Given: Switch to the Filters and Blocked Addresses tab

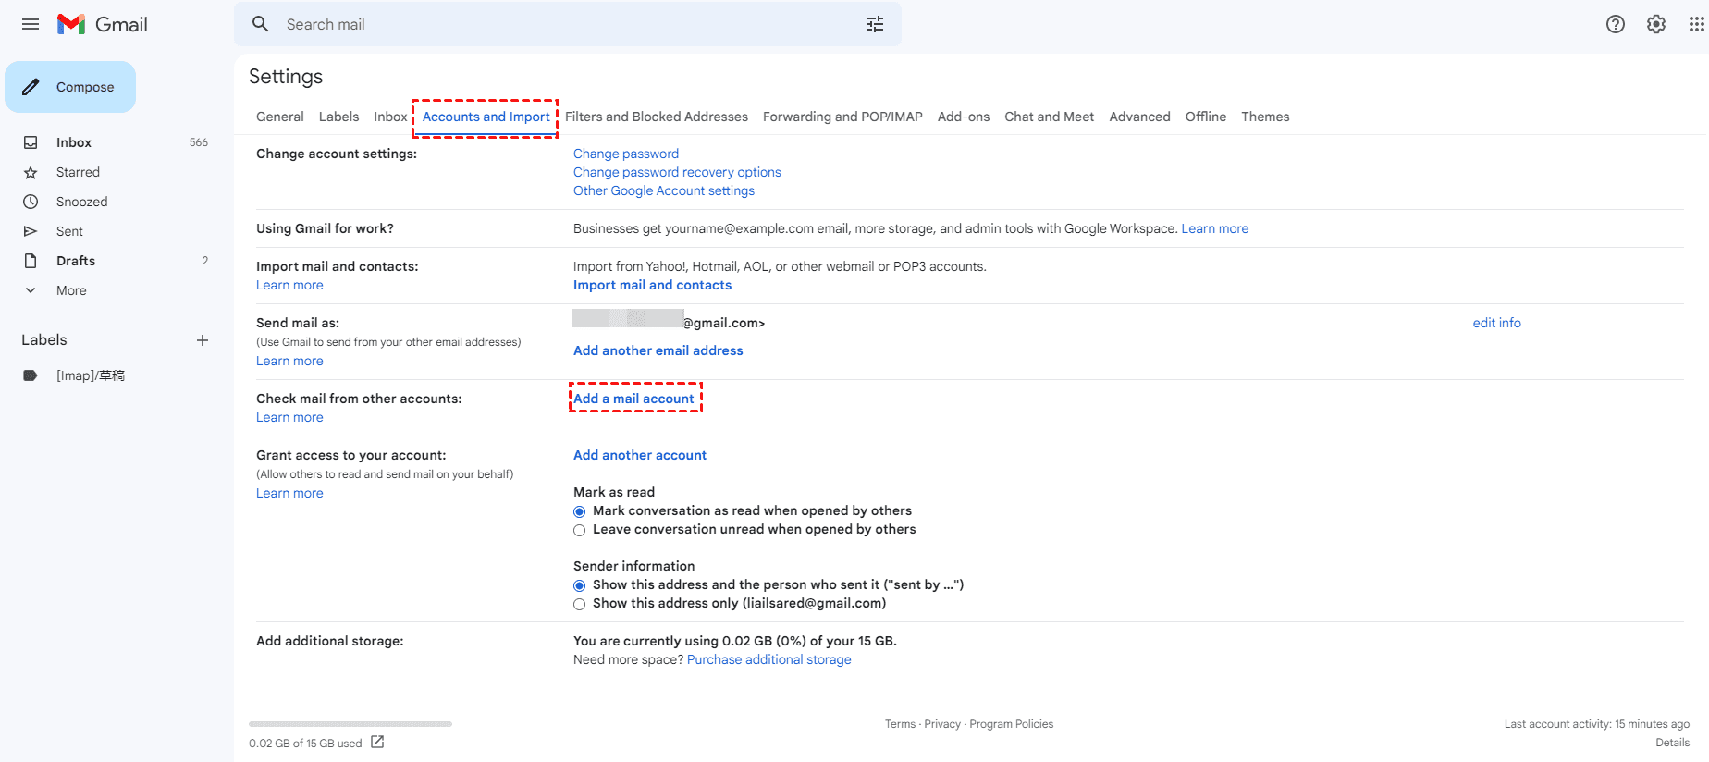Looking at the screenshot, I should (656, 117).
